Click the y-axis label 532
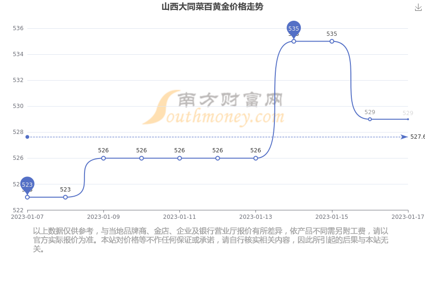The image size is (425, 283). (x=18, y=80)
